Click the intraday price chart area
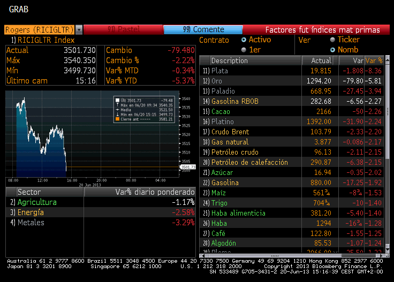The width and height of the screenshot is (394, 282). tap(92, 134)
